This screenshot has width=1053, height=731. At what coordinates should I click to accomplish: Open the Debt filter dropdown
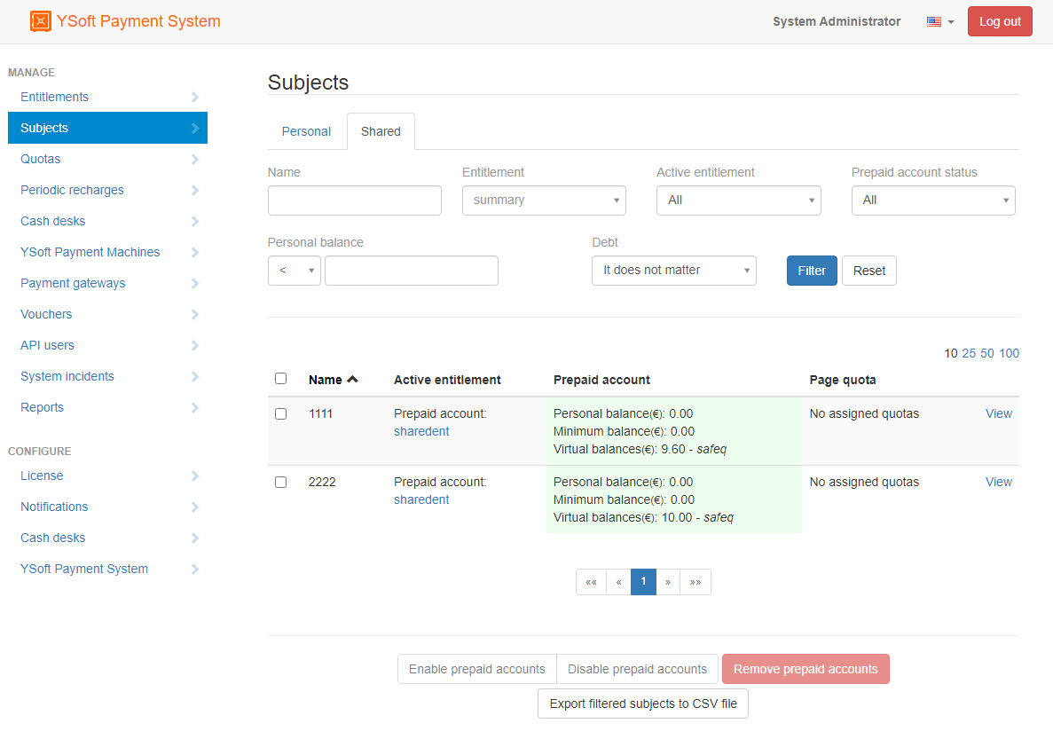(x=673, y=271)
